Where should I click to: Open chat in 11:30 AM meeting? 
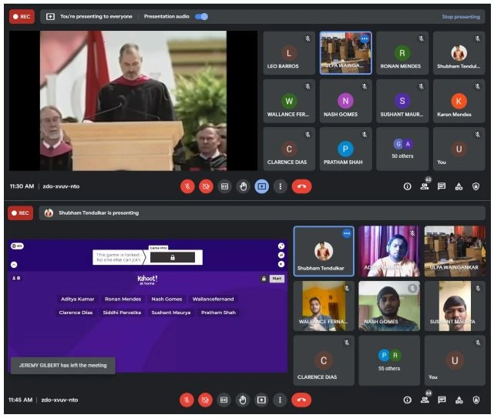[x=442, y=186]
